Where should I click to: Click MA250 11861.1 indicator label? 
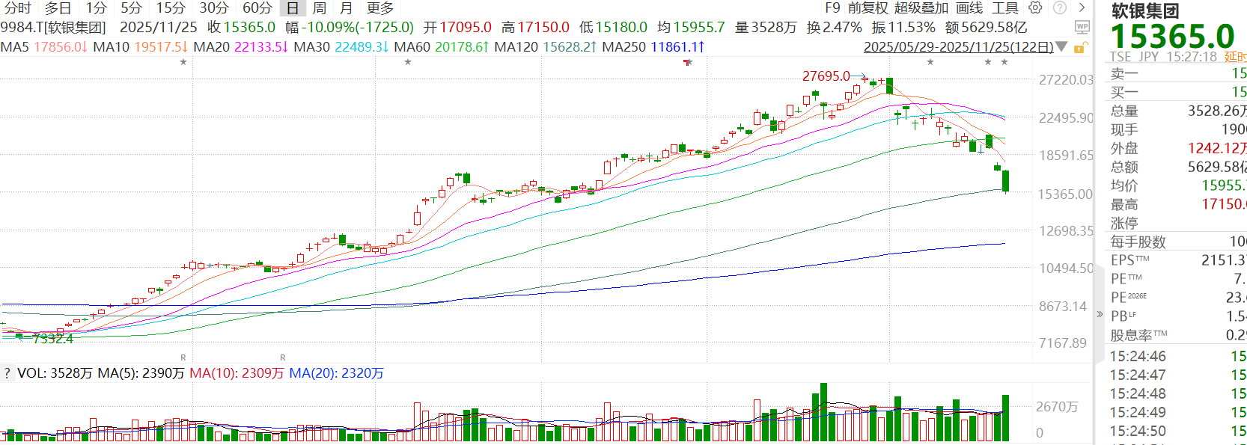(653, 47)
